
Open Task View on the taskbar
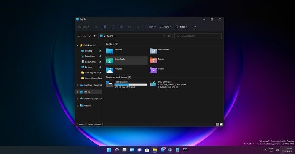click(124, 150)
